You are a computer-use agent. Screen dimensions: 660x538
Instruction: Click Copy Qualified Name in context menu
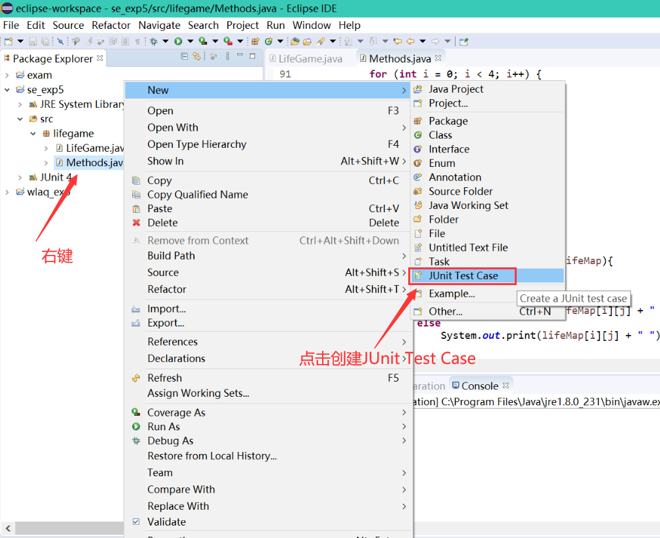coord(268,194)
